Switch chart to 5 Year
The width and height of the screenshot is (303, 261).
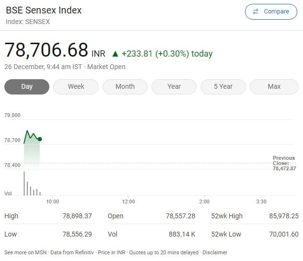tap(223, 87)
